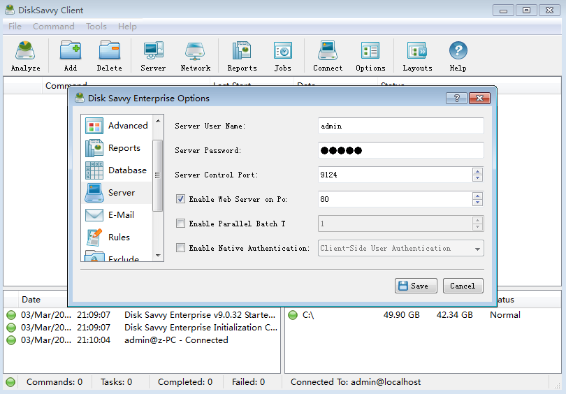Click the DiskSavvy Client title bar icon

[x=10, y=10]
